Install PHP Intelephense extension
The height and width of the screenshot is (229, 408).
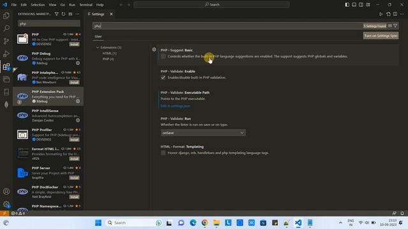click(74, 82)
